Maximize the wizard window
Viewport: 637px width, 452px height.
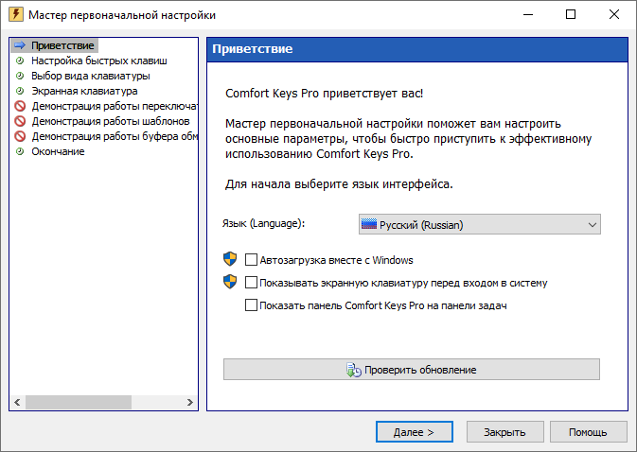[x=571, y=14]
